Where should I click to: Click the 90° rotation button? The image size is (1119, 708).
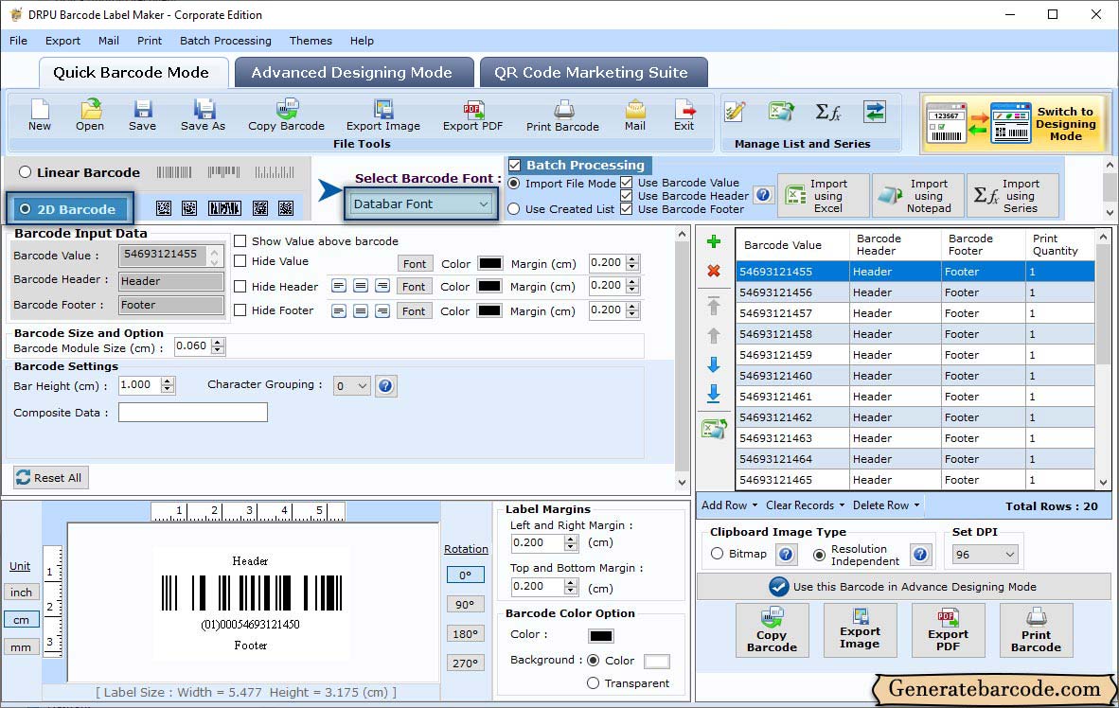tap(465, 605)
